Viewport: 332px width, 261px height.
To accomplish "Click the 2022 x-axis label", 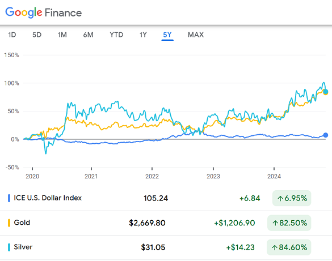I will (x=152, y=176).
